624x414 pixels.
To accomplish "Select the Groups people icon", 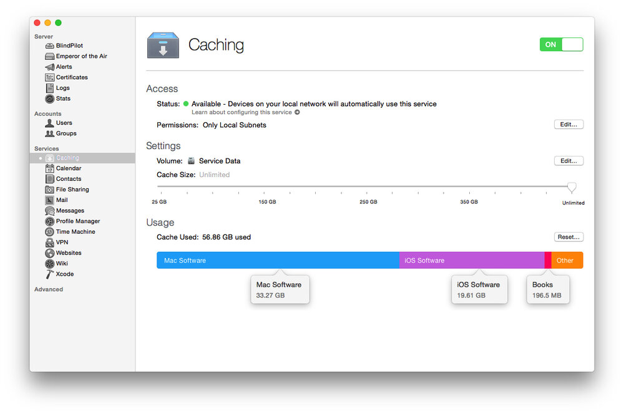I will pyautogui.click(x=50, y=133).
